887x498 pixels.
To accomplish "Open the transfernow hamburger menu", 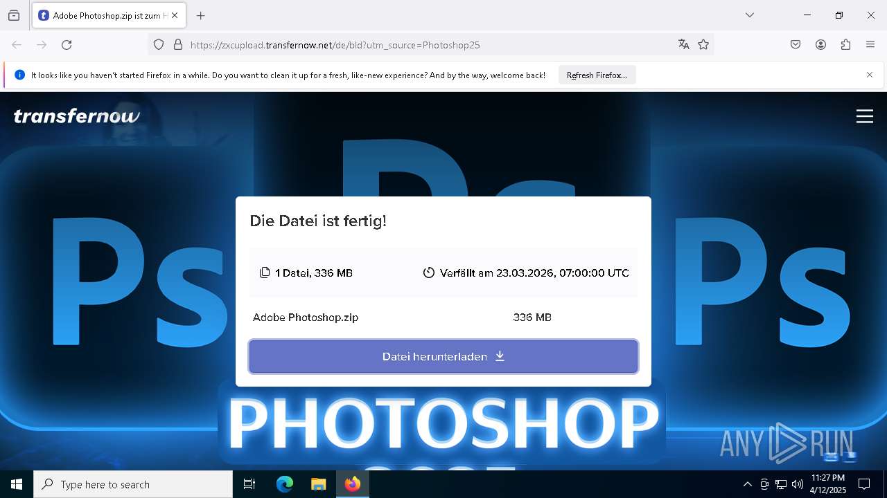I will pos(865,116).
